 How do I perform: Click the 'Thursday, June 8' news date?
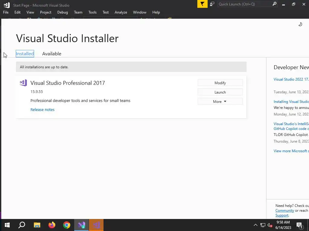tap(291, 141)
